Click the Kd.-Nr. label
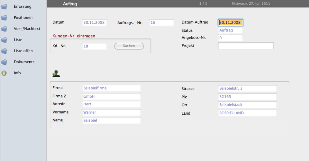The image size is (309, 161). point(59,46)
